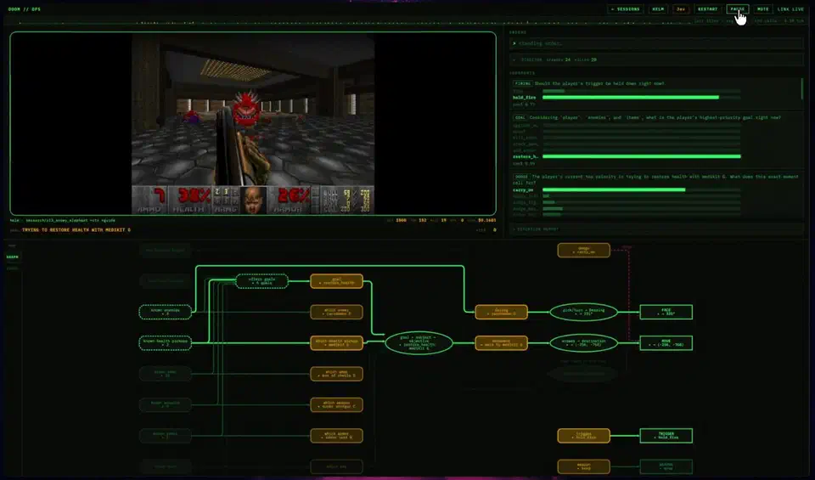Image resolution: width=815 pixels, height=480 pixels.
Task: Click the PAUSE button
Action: point(738,8)
